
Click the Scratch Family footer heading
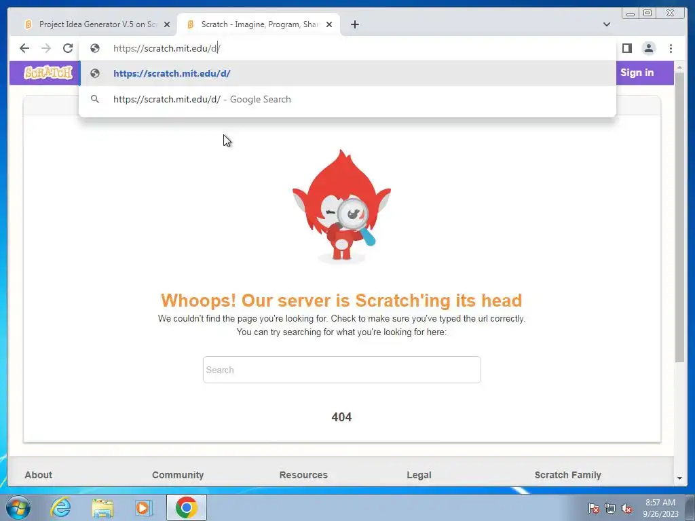coord(568,475)
